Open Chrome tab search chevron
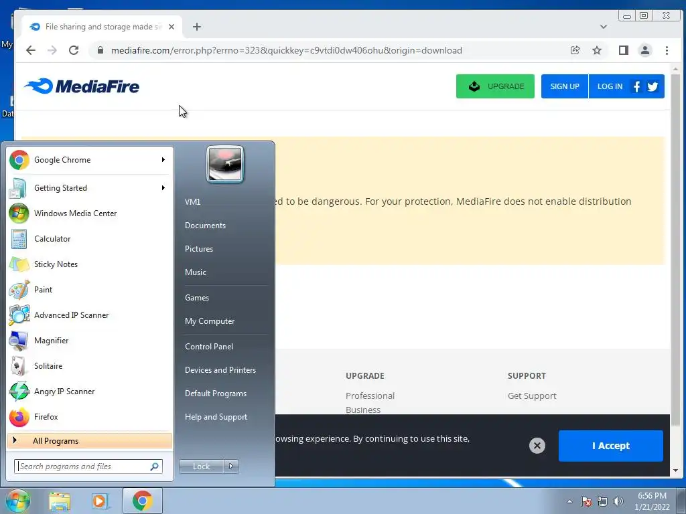The height and width of the screenshot is (514, 686). (604, 27)
